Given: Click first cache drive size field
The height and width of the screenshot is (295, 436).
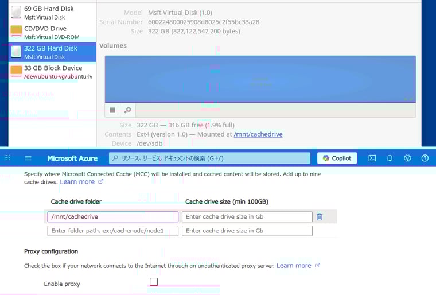Looking at the screenshot, I should click(247, 217).
